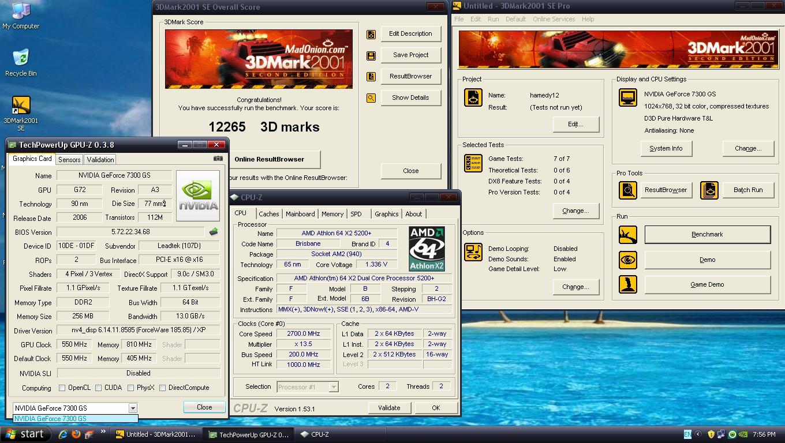Open the Memory tab in CPU-Z
The height and width of the screenshot is (443, 785).
(332, 214)
